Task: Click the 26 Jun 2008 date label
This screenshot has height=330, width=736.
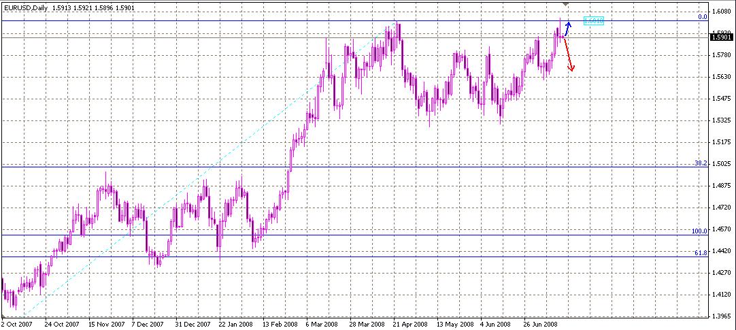Action: click(x=540, y=325)
